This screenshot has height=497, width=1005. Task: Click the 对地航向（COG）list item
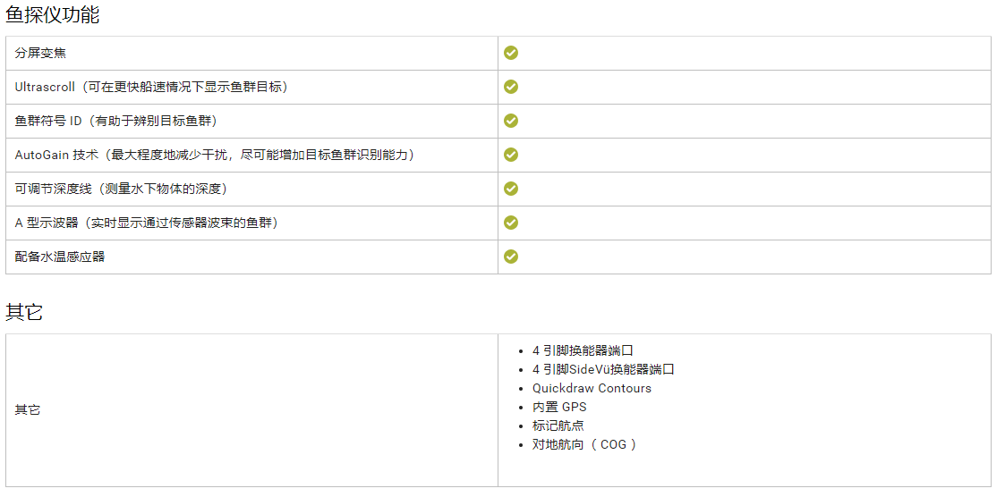tap(584, 444)
